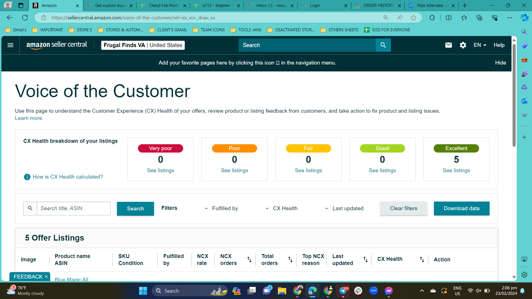Click the read aloud icon in address bar
Screen dimensions: 532x299
(400, 18)
